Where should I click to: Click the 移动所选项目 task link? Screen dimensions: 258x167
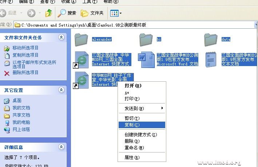point(25,48)
